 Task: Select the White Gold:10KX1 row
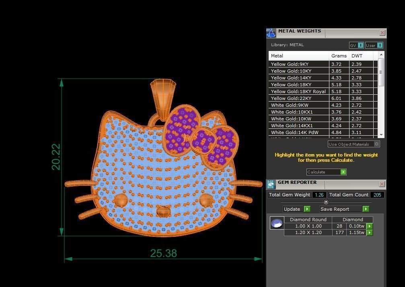coord(323,112)
